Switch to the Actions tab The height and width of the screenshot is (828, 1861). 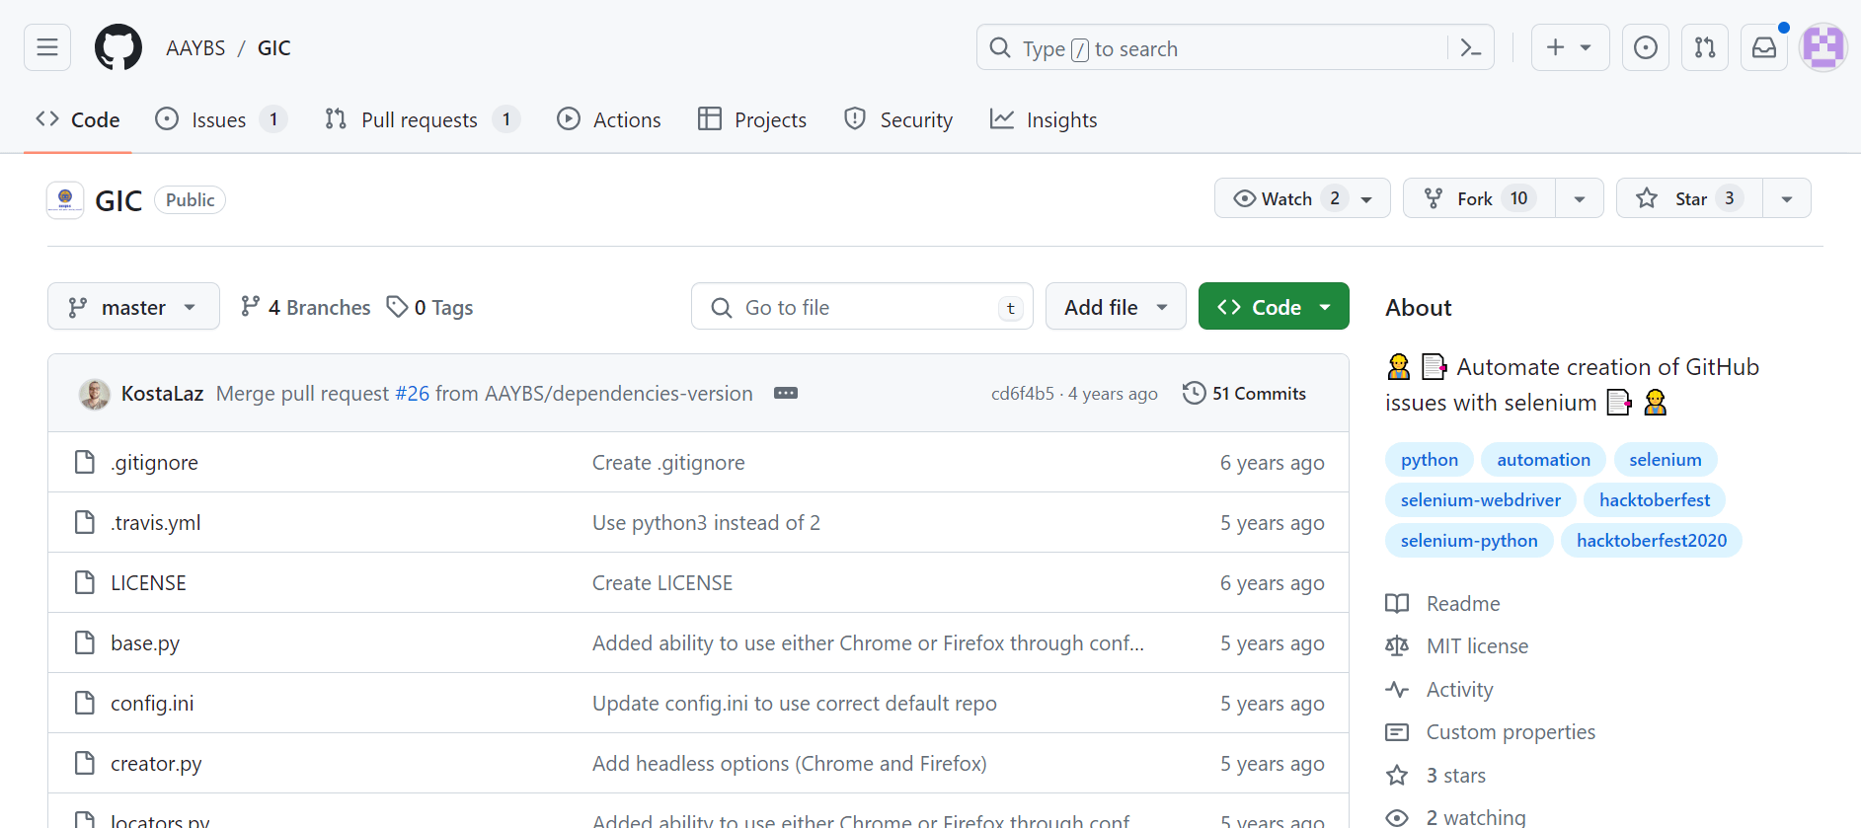point(609,119)
